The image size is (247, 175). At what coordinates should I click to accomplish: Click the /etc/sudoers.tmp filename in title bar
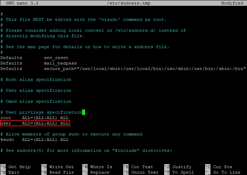click(x=129, y=3)
